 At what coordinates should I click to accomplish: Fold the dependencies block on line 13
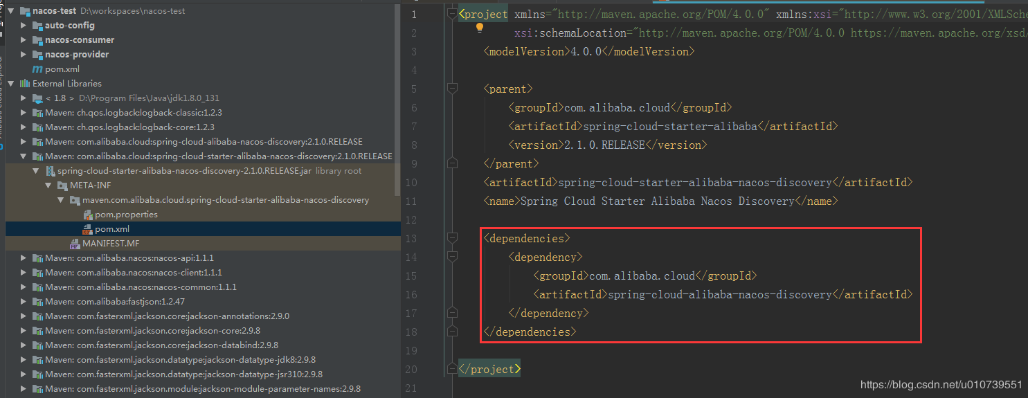[x=452, y=238]
